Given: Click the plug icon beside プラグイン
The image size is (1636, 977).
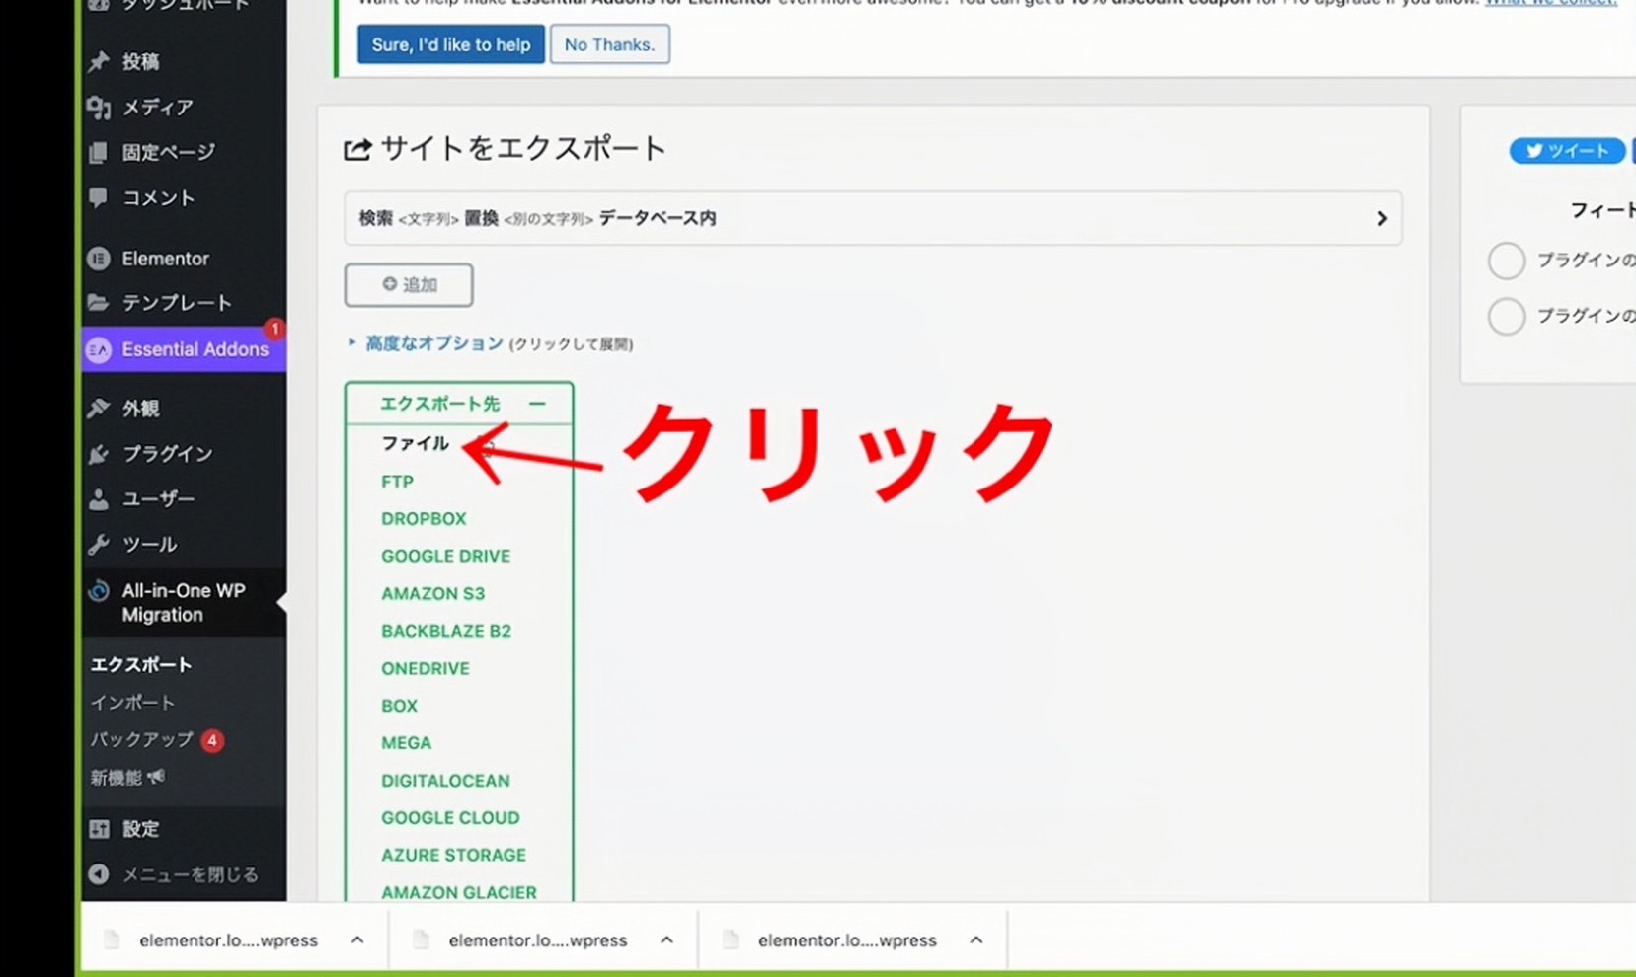Looking at the screenshot, I should 98,454.
